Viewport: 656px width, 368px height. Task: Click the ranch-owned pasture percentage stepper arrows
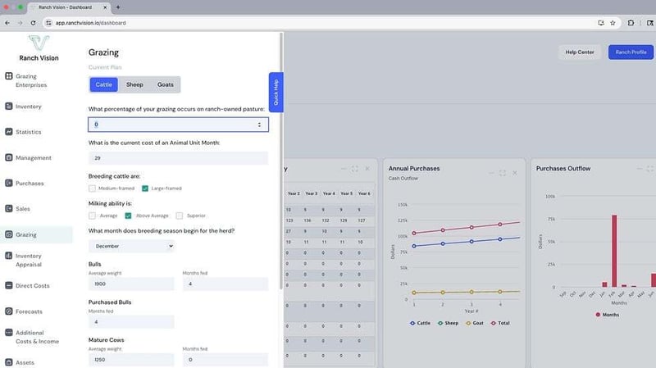click(259, 125)
